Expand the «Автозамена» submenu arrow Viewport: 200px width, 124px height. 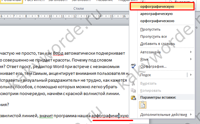point(191,52)
